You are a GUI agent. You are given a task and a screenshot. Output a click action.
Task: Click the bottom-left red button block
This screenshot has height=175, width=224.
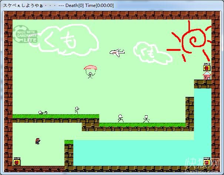(17, 161)
